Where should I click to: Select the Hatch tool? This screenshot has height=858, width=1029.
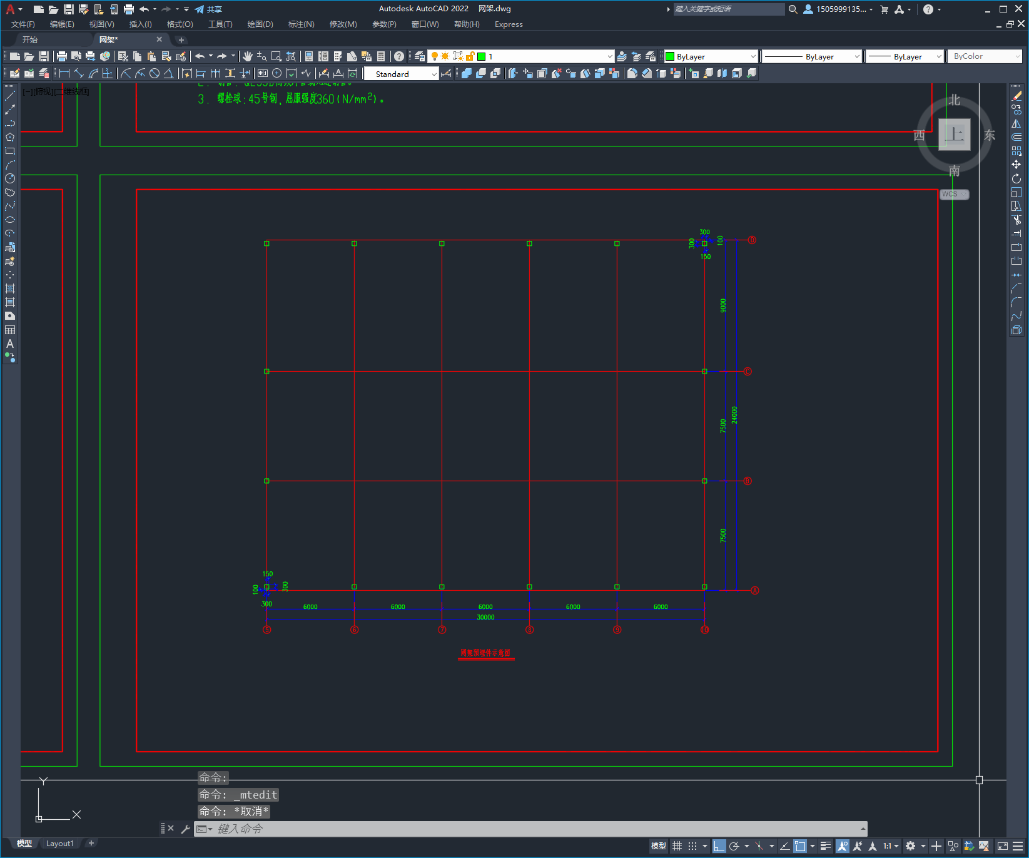pyautogui.click(x=10, y=289)
